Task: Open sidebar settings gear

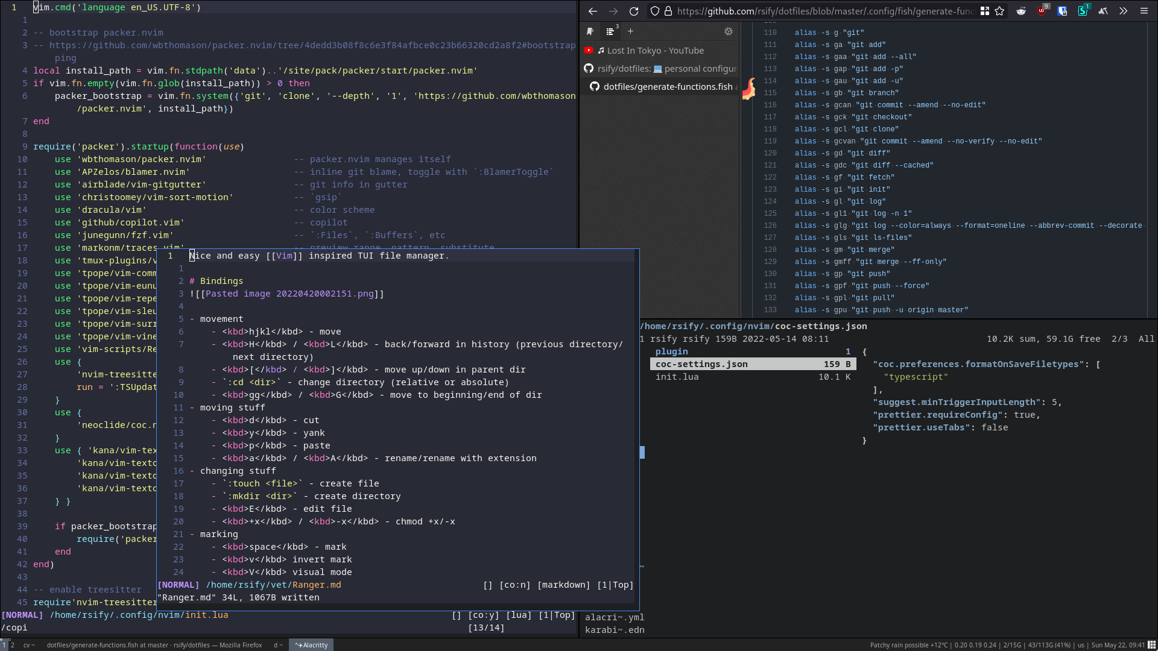Action: [728, 31]
